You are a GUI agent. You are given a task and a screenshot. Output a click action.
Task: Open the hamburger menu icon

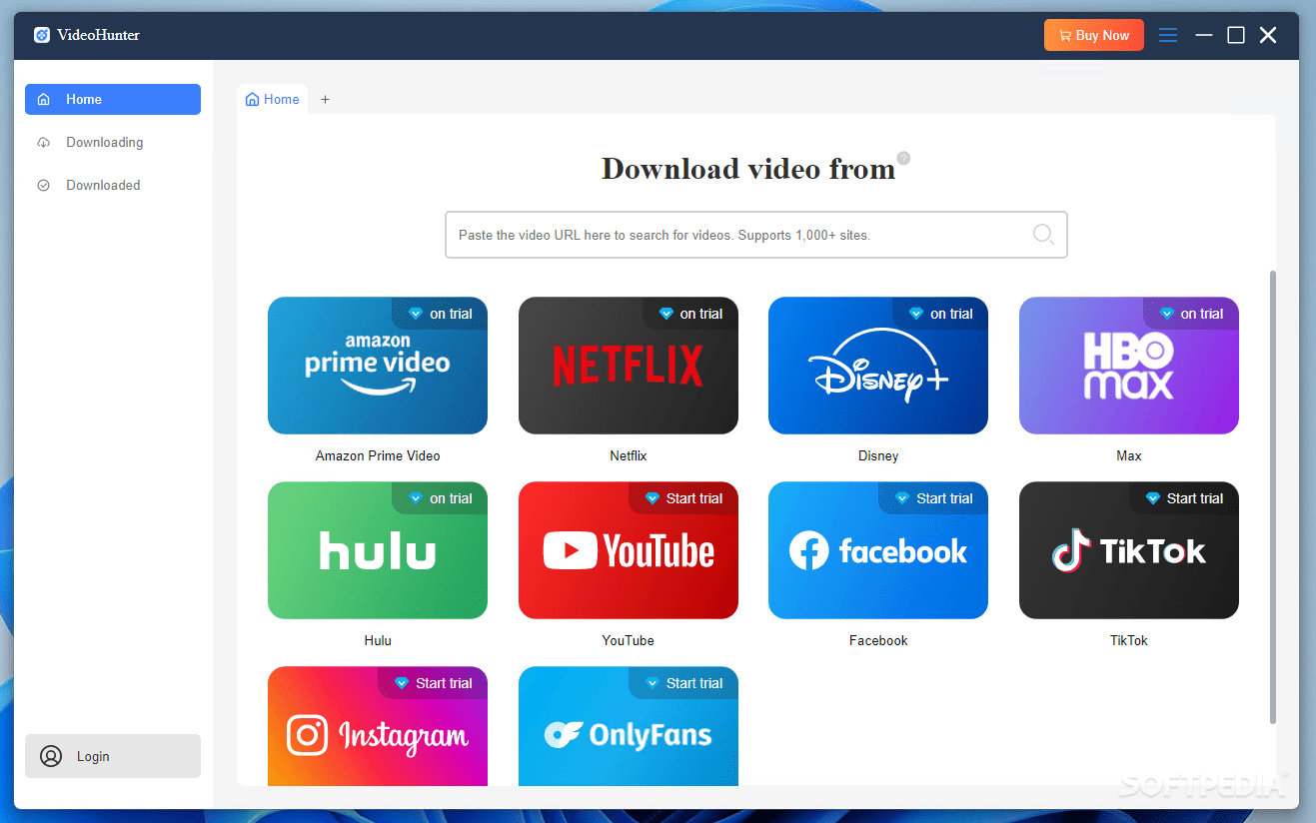click(1168, 35)
